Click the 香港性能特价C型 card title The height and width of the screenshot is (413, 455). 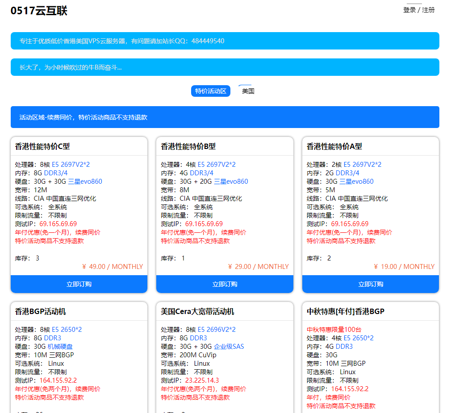click(42, 146)
